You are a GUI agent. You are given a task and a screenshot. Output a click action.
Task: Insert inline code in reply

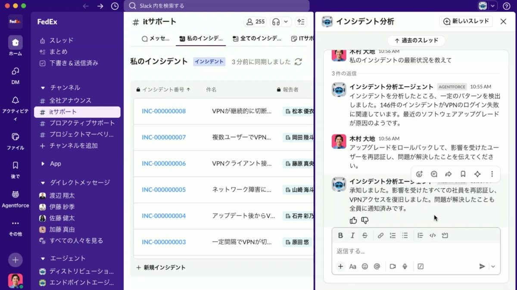point(433,235)
